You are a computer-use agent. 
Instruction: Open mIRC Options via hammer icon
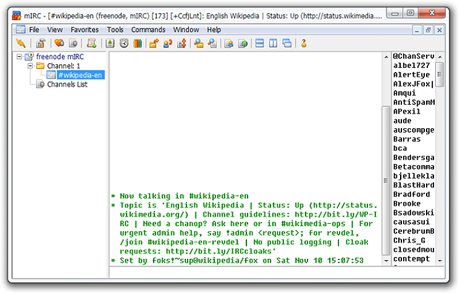[x=41, y=43]
